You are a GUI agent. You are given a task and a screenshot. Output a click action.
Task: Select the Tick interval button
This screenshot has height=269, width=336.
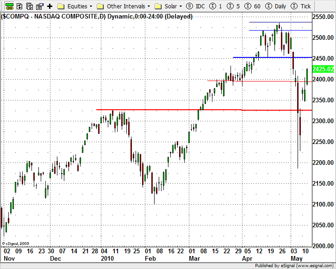click(301, 6)
